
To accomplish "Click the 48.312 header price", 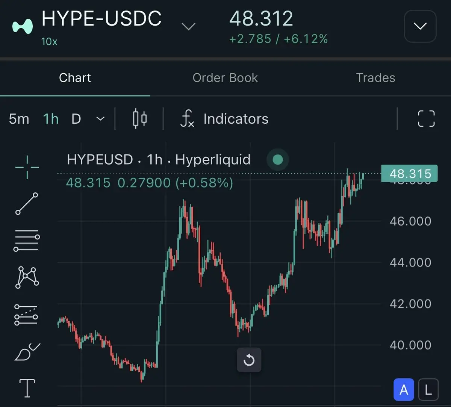I will (261, 19).
